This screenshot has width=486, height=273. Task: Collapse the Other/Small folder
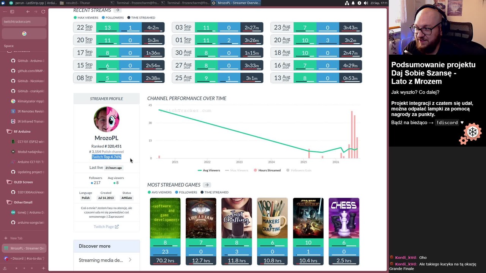[23, 202]
